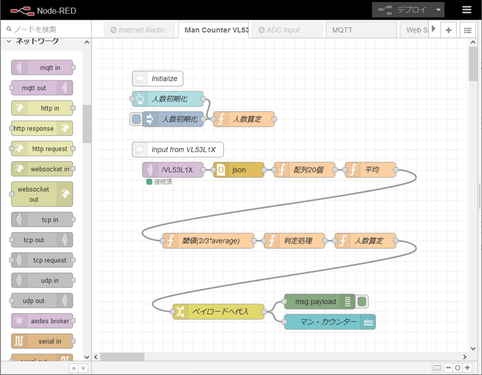Viewport: 482px width, 375px height.
Task: Toggle the msg.payload debug node output button
Action: coord(362,302)
